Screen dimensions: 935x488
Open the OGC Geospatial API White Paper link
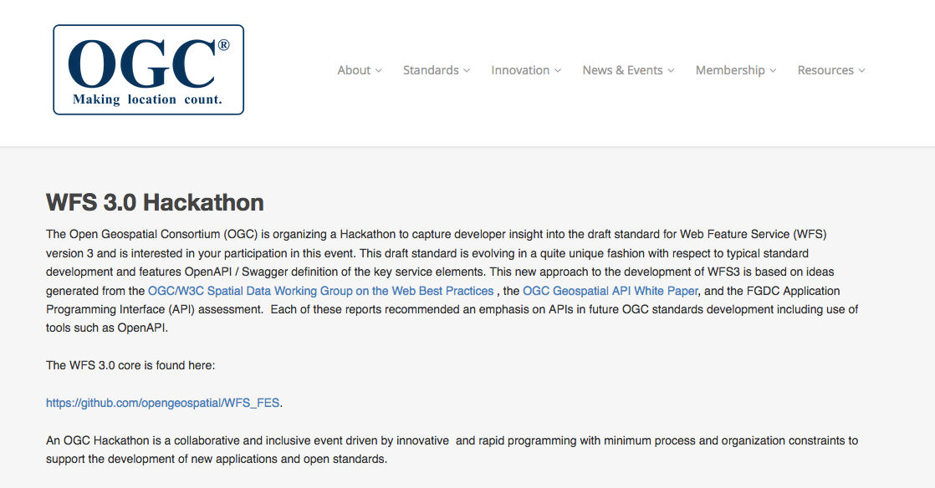610,291
